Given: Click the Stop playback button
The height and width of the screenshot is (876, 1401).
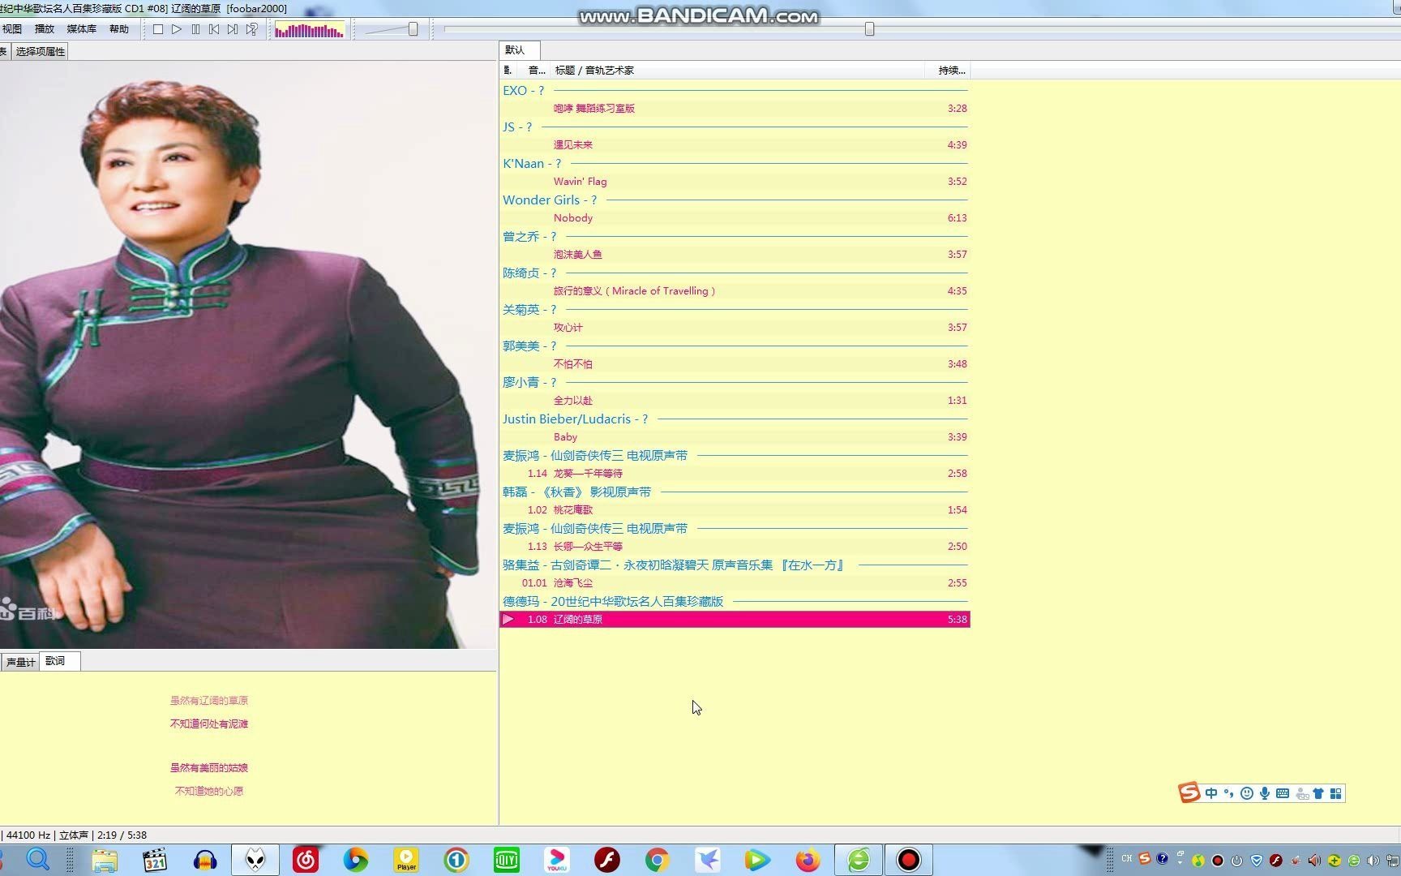Looking at the screenshot, I should pyautogui.click(x=158, y=29).
